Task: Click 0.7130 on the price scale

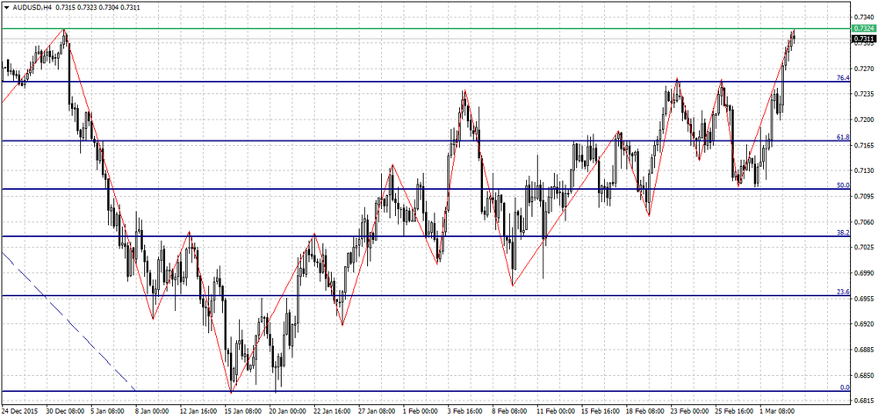Action: coord(864,170)
